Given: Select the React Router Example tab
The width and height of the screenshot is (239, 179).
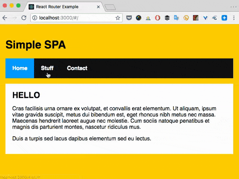Looking at the screenshot, I should [64, 7].
